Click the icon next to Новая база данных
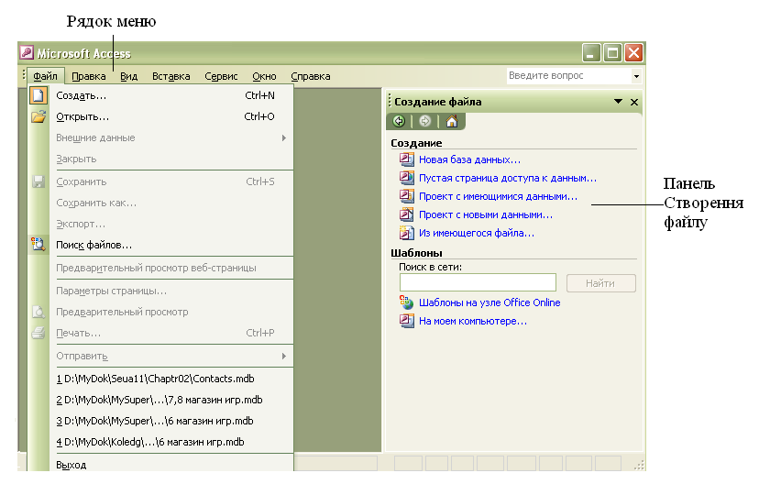Screen dimensions: 759x484 (x=407, y=159)
